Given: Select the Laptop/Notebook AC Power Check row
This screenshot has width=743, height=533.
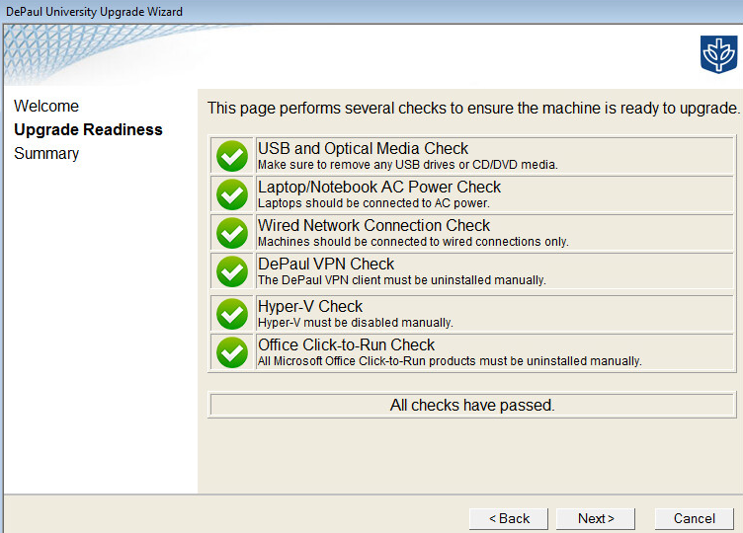Looking at the screenshot, I should 379,188.
